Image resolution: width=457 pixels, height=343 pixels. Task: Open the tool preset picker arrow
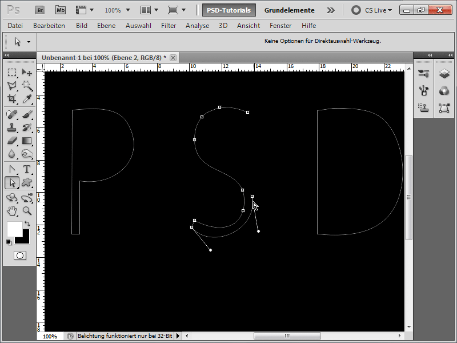pos(29,42)
